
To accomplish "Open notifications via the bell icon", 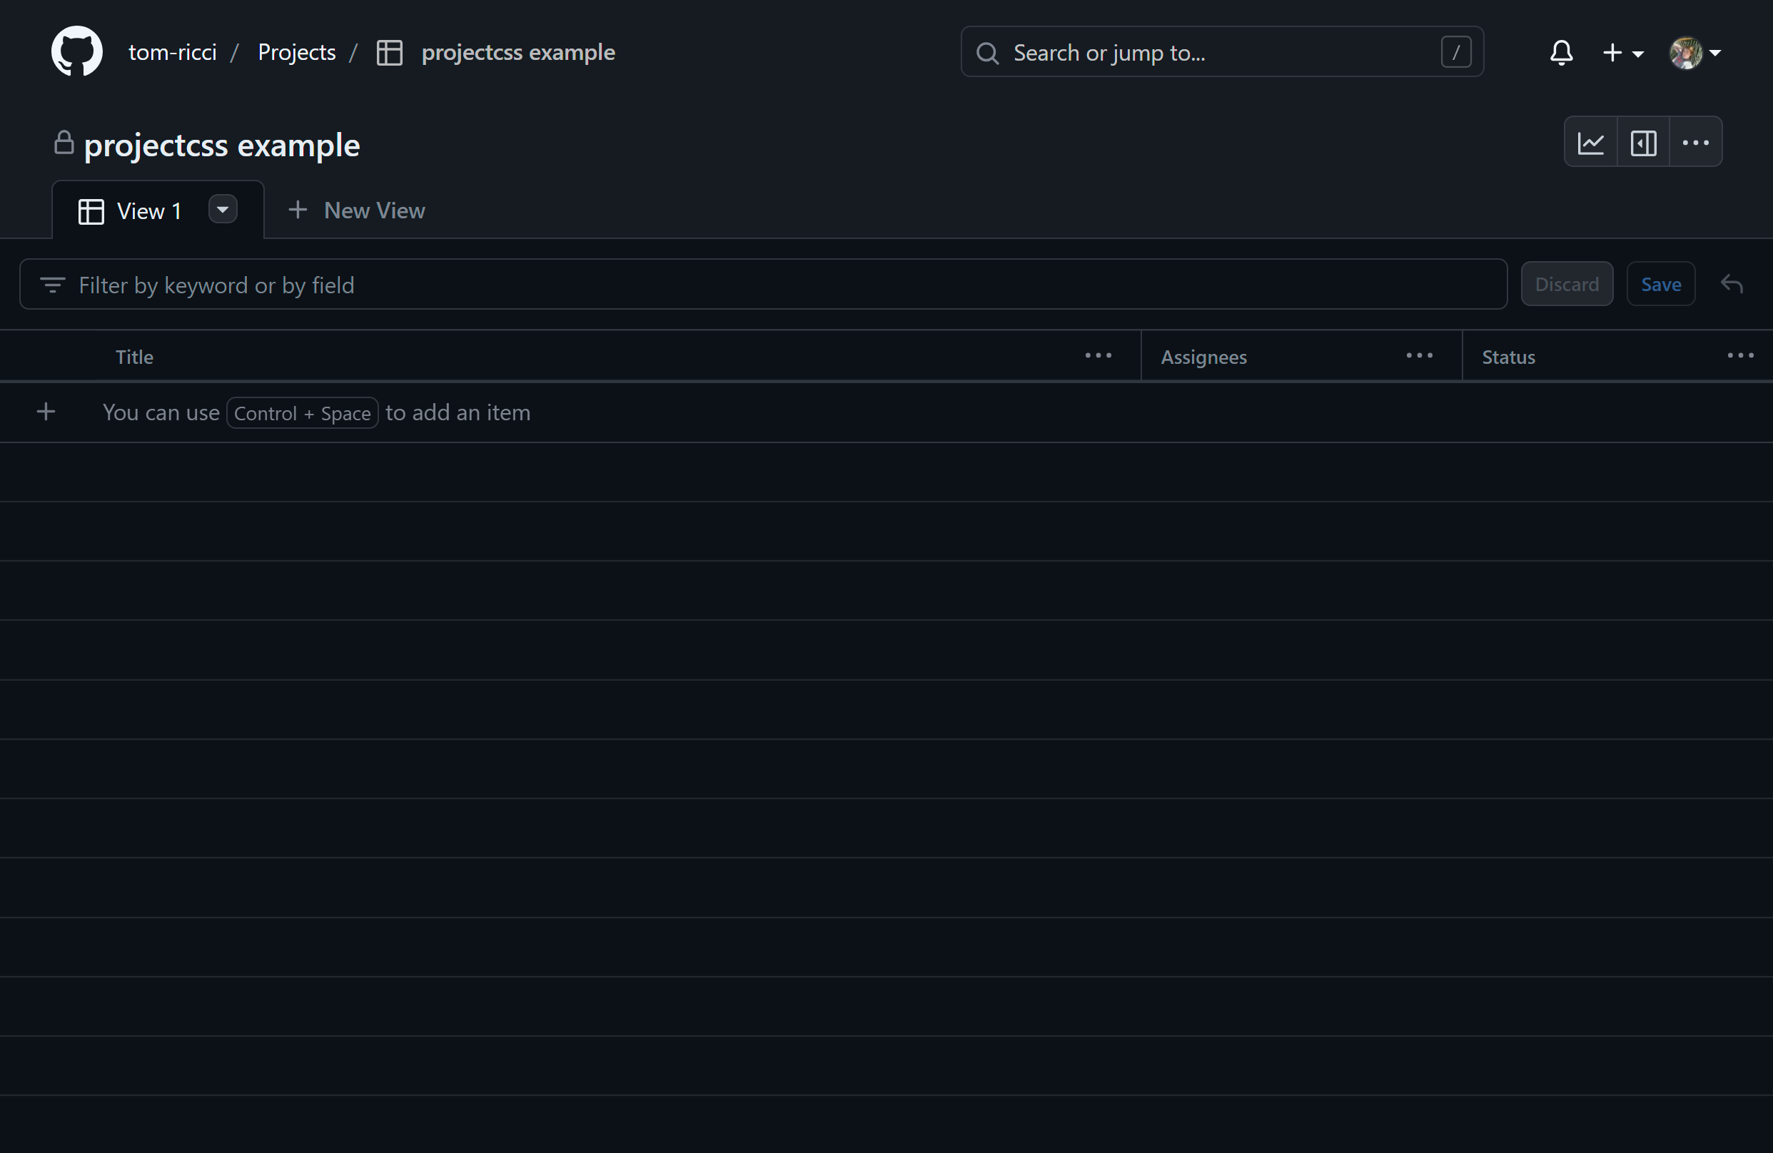I will (1561, 52).
